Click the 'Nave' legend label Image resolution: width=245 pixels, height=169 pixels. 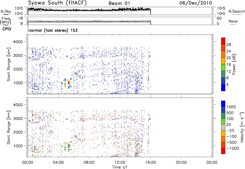tap(233, 21)
